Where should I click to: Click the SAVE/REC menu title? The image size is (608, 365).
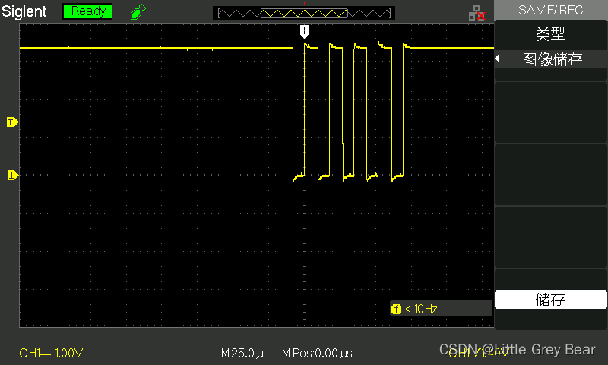(x=550, y=10)
